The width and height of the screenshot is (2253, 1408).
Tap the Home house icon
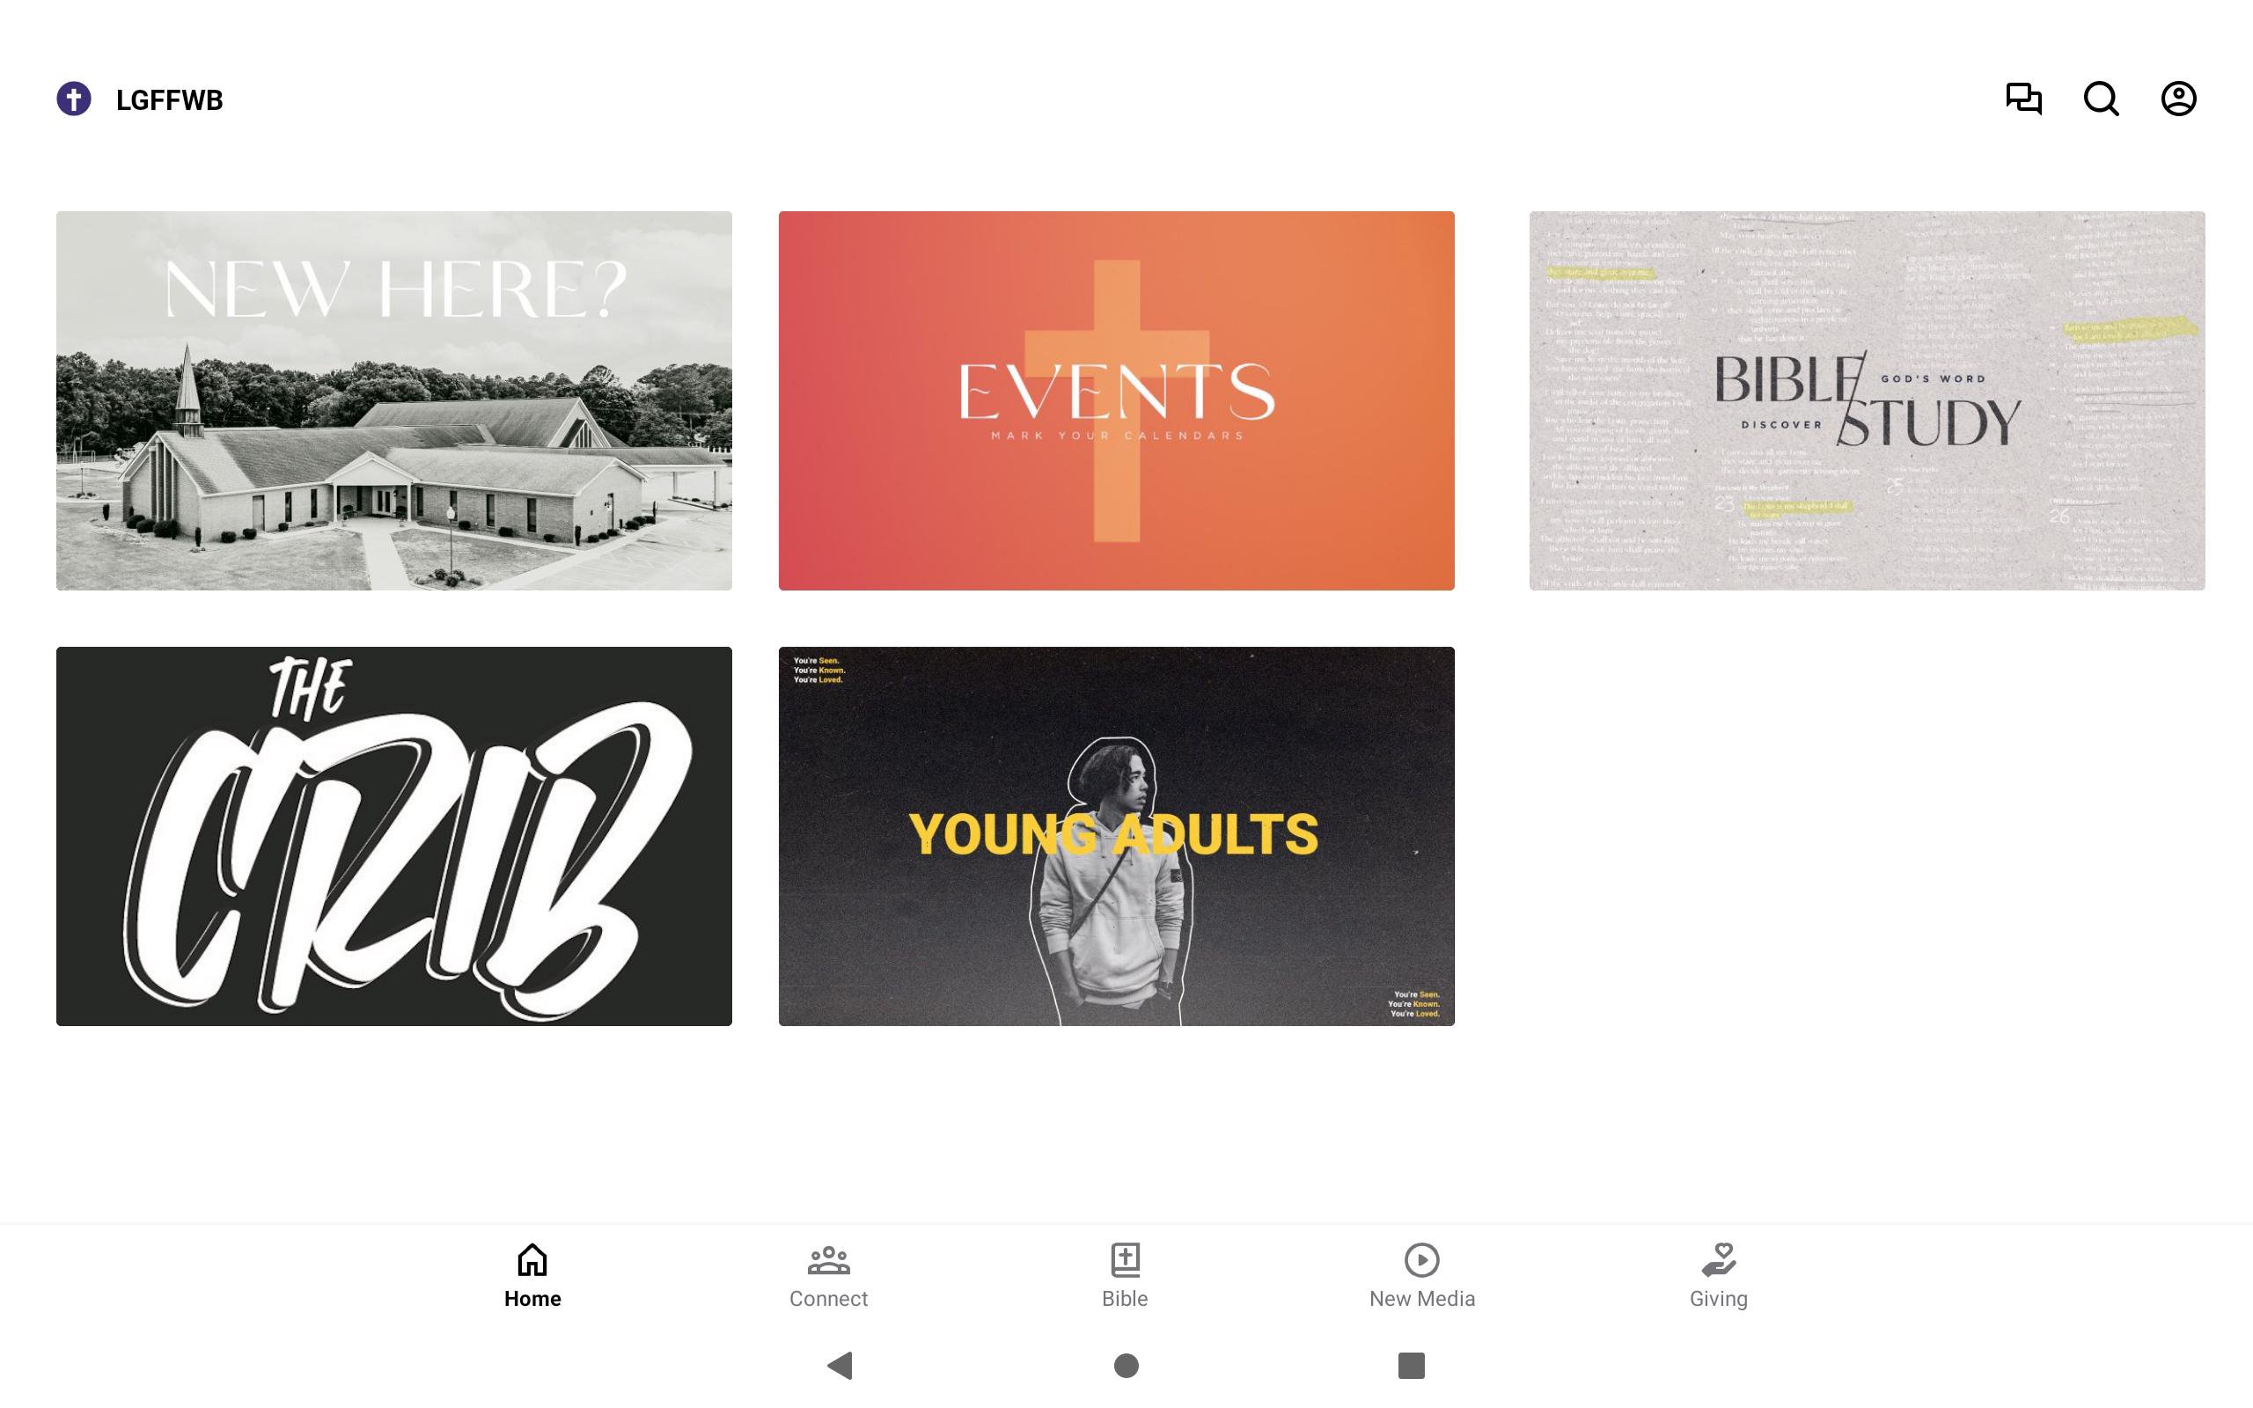coord(532,1259)
